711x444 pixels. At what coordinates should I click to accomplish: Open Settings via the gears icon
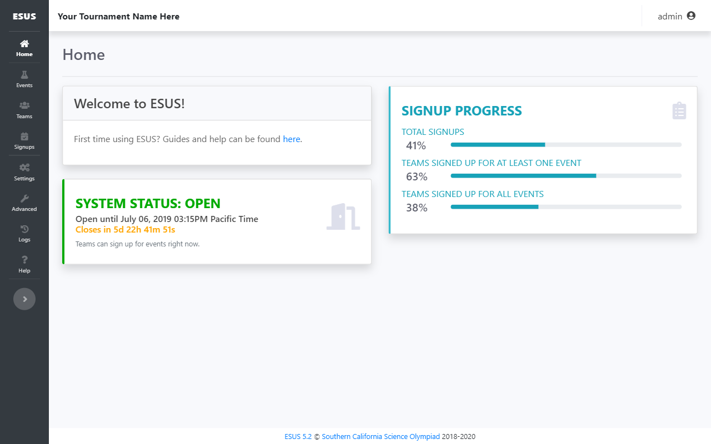24,168
